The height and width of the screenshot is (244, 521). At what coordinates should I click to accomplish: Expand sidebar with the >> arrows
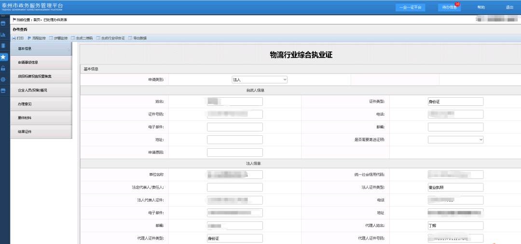coord(3,16)
